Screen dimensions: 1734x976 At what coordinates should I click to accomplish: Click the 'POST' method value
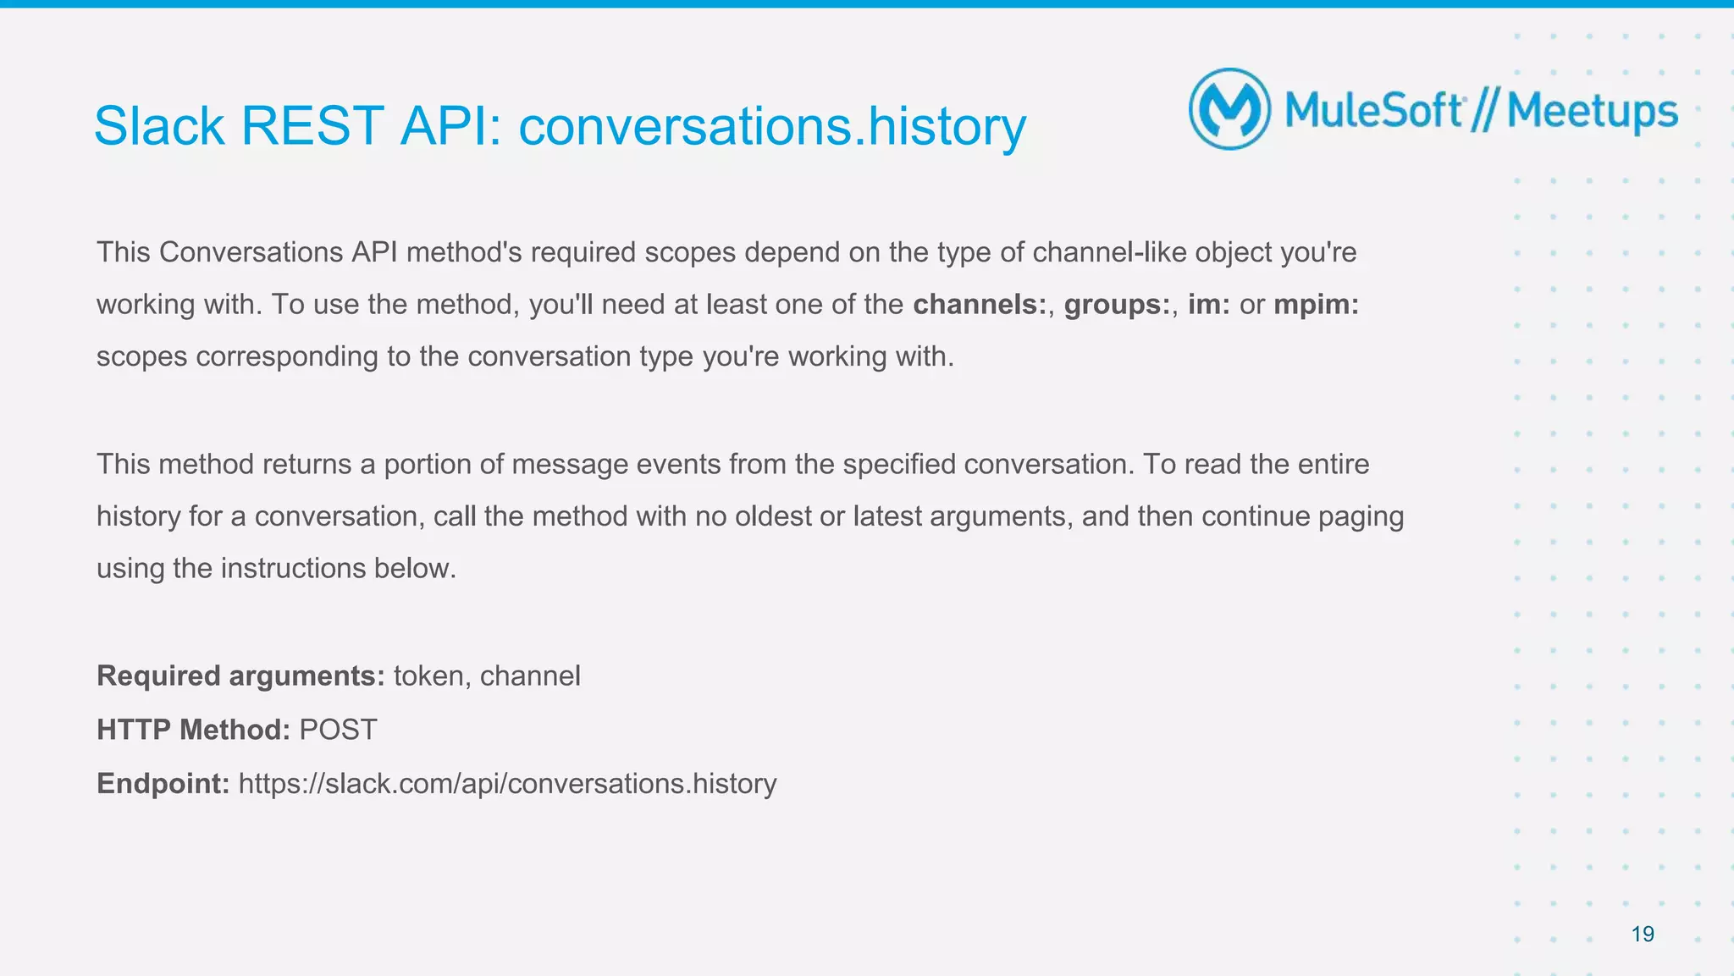[338, 730]
